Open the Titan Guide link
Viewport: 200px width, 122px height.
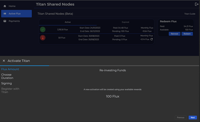(190, 14)
